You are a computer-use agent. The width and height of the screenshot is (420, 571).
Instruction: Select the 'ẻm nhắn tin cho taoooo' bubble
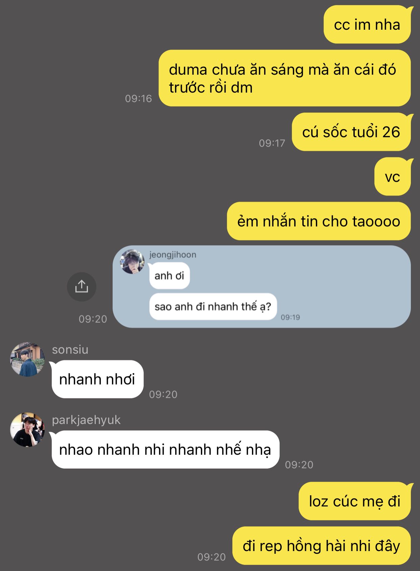tap(319, 221)
